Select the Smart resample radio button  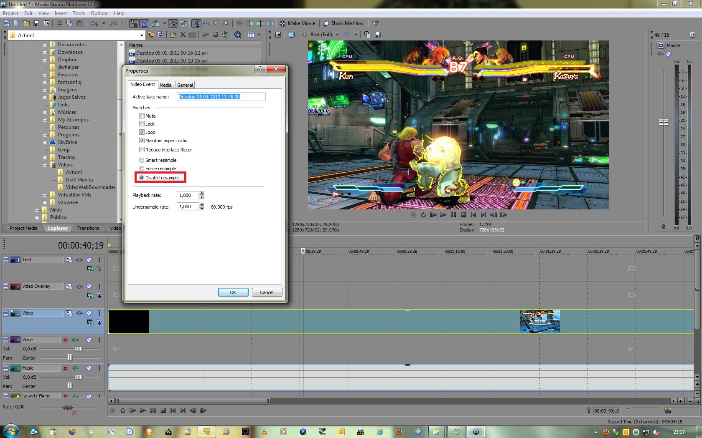click(142, 160)
